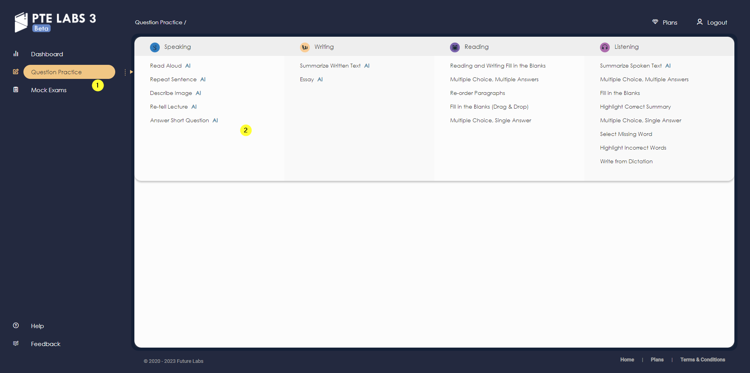
Task: Open Highlight Correct Summary practice
Action: click(x=635, y=107)
